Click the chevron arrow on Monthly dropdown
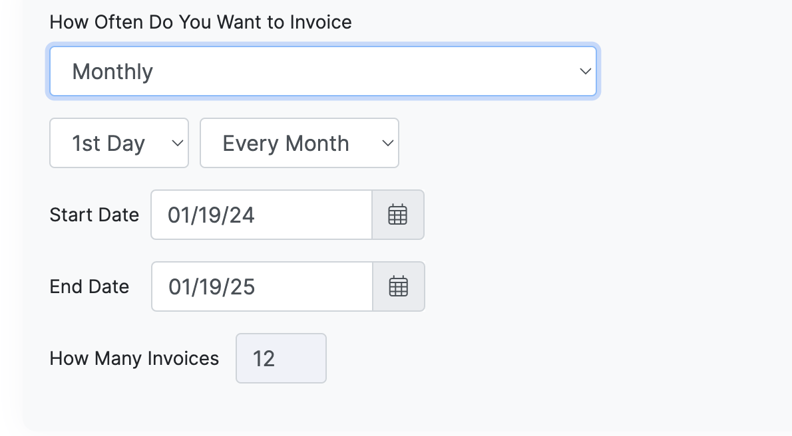Viewport: 792px width, 436px height. (585, 71)
